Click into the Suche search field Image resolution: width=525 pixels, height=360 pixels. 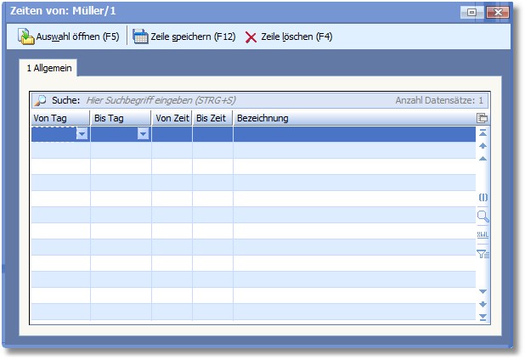pos(229,100)
